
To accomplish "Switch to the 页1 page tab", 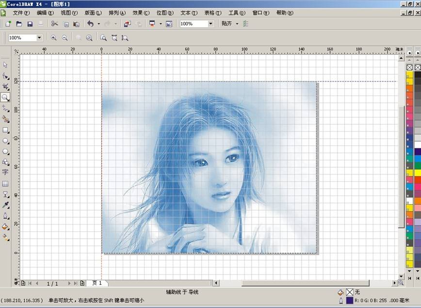I will click(97, 283).
